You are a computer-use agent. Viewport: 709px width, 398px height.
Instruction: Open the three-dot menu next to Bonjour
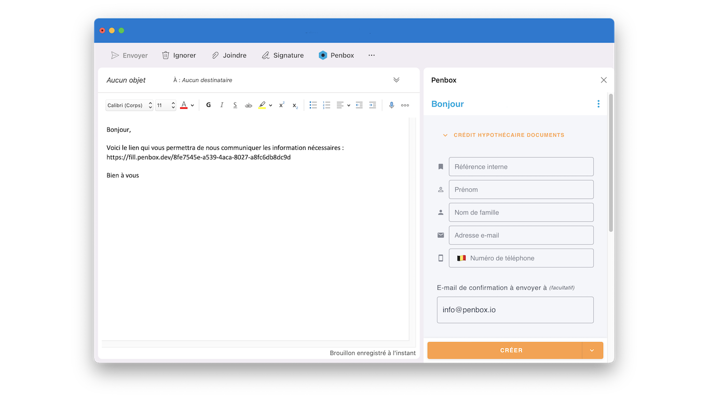(x=598, y=104)
